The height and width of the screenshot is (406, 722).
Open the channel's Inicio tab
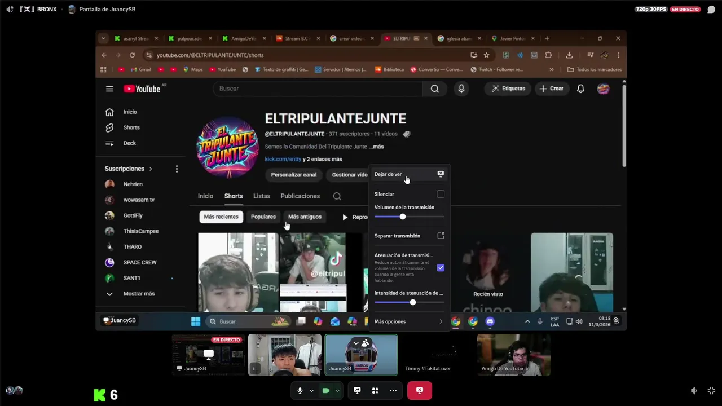205,196
